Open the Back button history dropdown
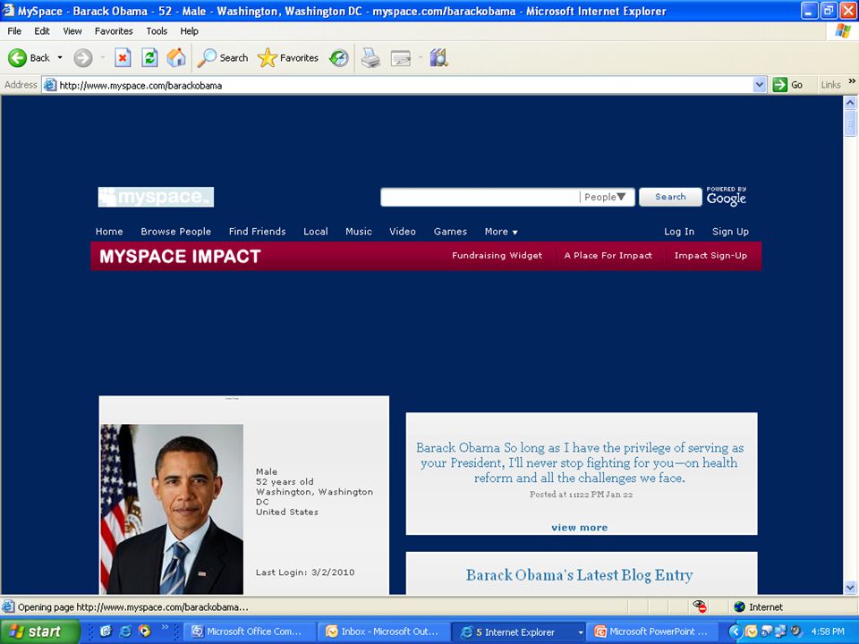The height and width of the screenshot is (644, 859). [x=60, y=57]
